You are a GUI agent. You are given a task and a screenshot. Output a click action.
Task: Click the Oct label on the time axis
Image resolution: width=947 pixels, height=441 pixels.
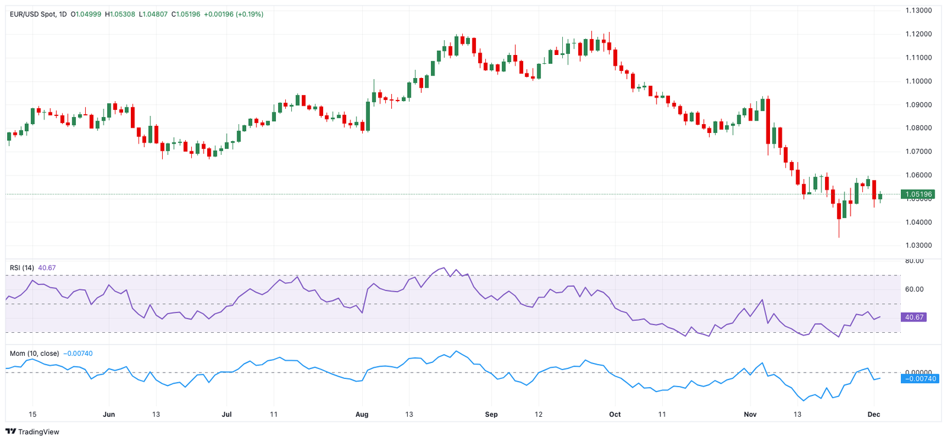point(615,414)
